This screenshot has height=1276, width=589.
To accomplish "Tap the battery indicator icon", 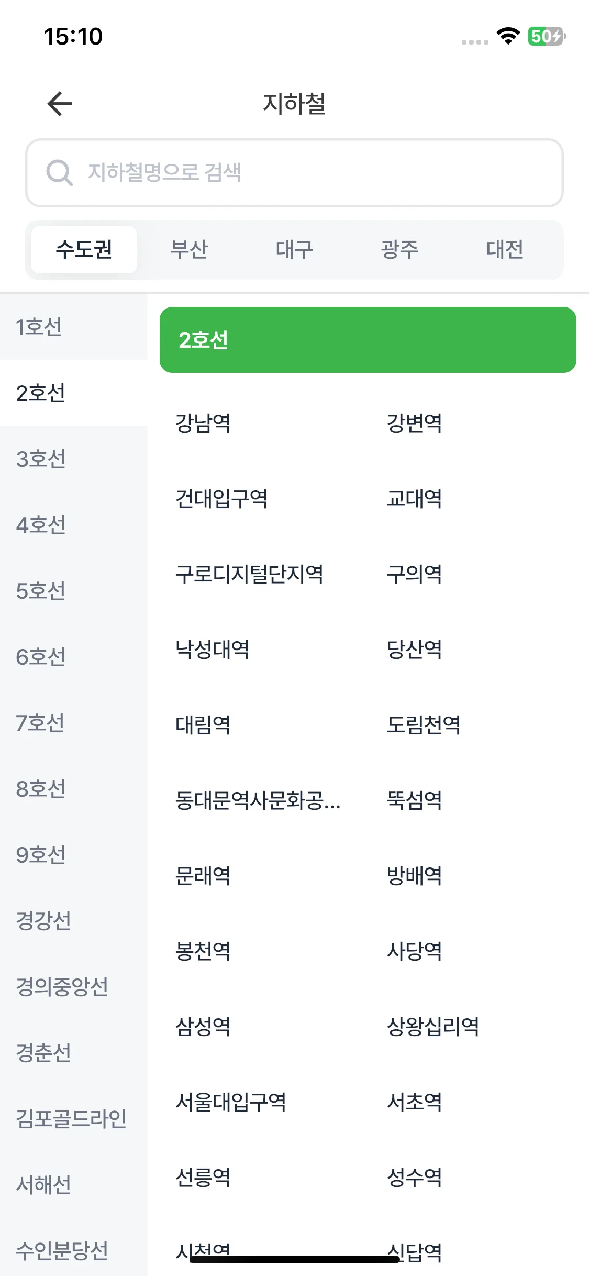I will click(547, 36).
